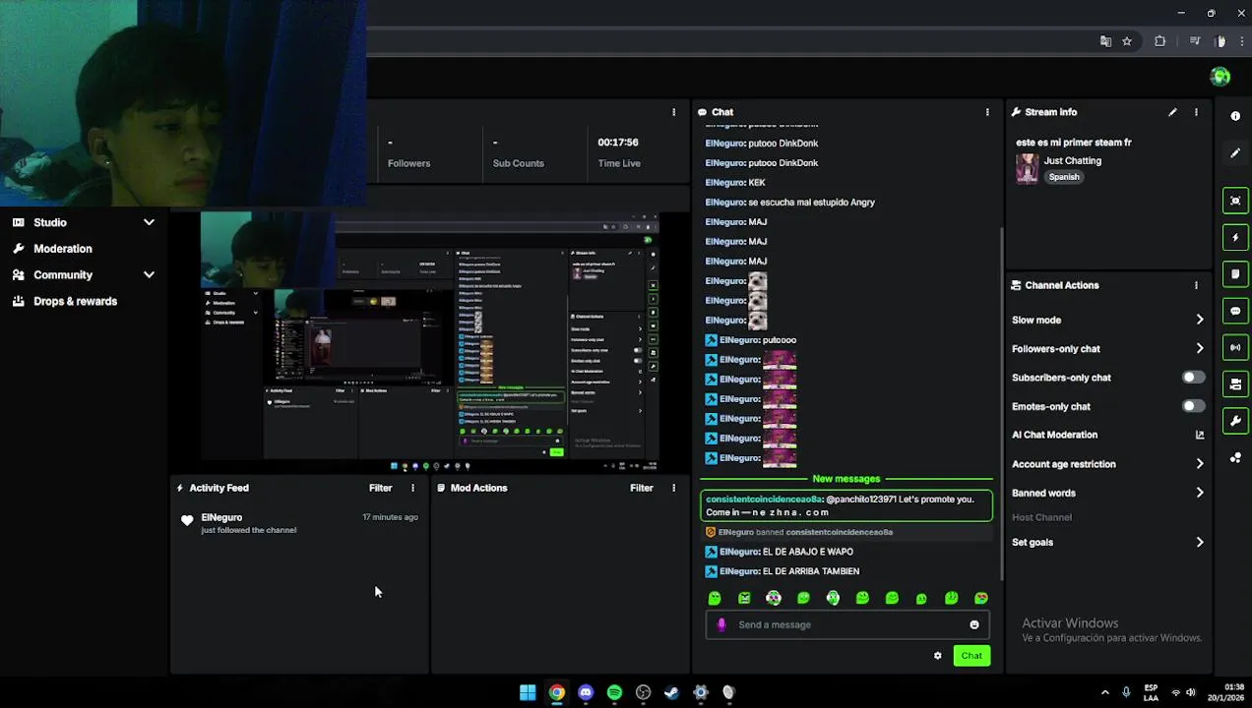Click the chat scrollbar
Image resolution: width=1252 pixels, height=708 pixels.
(1001, 403)
